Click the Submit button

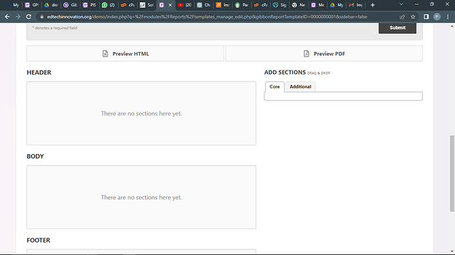[397, 28]
